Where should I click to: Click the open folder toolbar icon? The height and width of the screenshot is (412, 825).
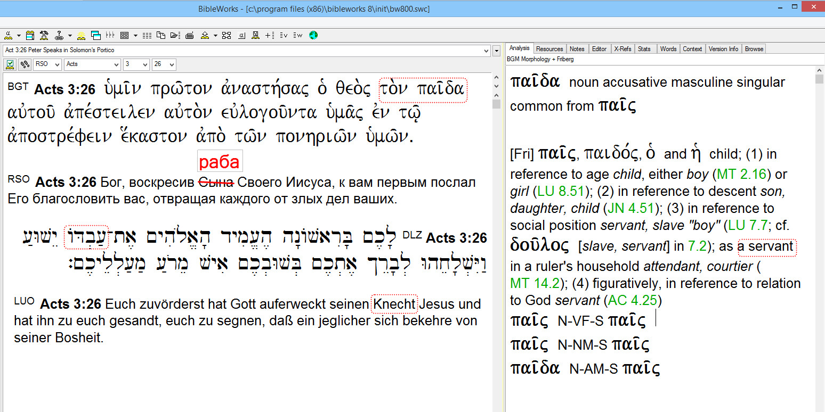[x=175, y=35]
